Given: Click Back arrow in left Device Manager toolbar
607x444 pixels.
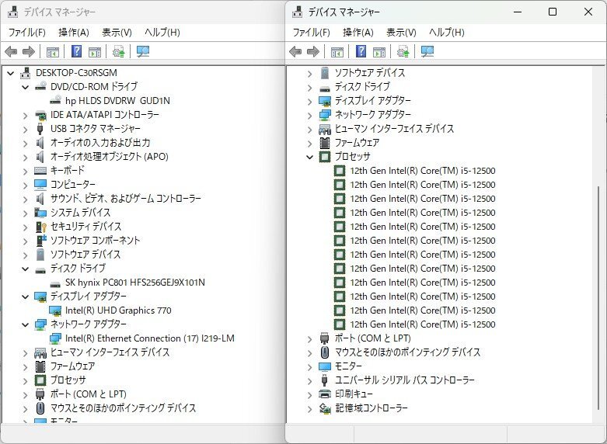Looking at the screenshot, I should (11, 51).
